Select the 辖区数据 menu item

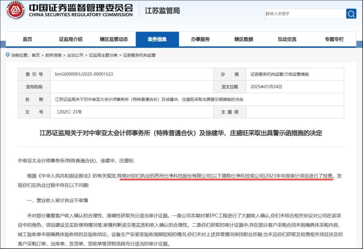click(243, 39)
